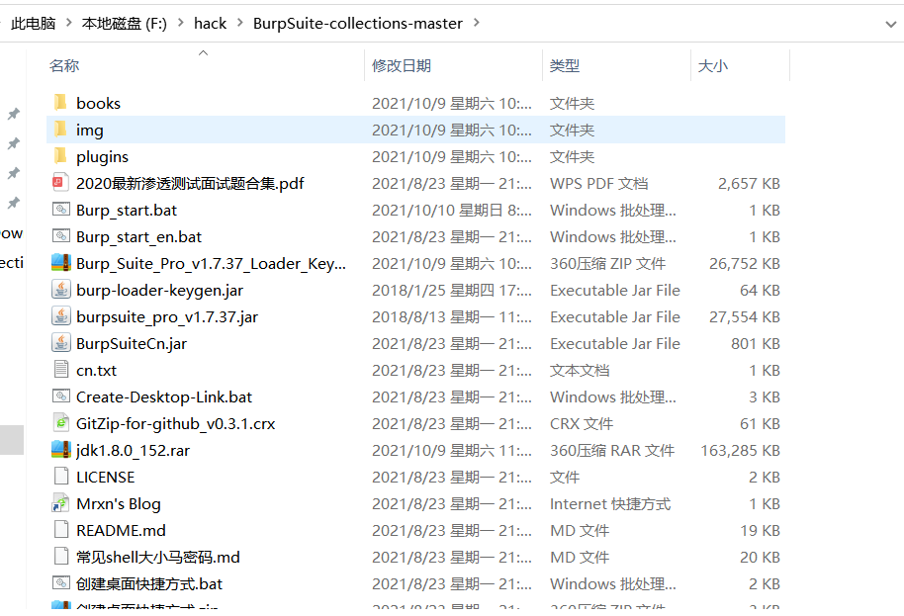
Task: Expand the chevron after 此电脑 in the path
Action: tap(69, 23)
